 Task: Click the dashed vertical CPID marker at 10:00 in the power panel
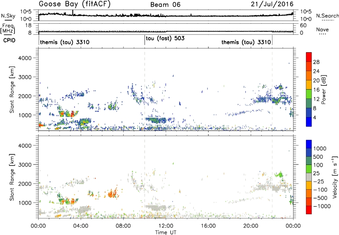[144, 90]
